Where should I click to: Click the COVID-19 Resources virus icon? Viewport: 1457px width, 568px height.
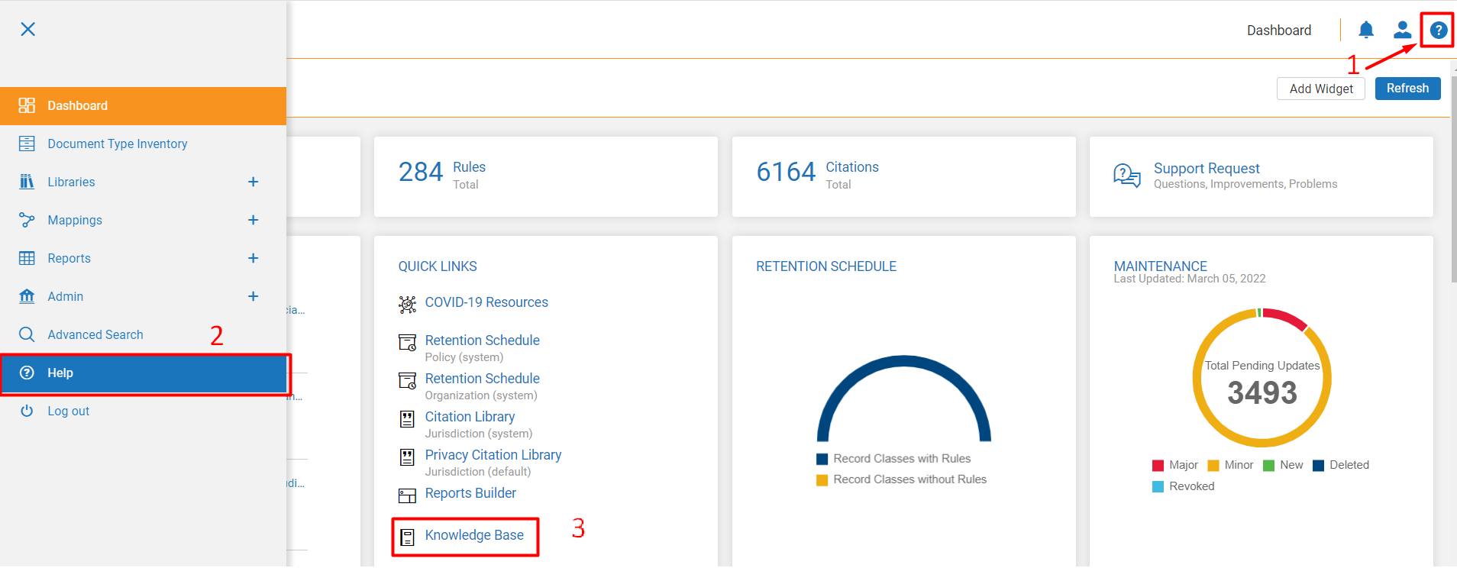tap(408, 305)
